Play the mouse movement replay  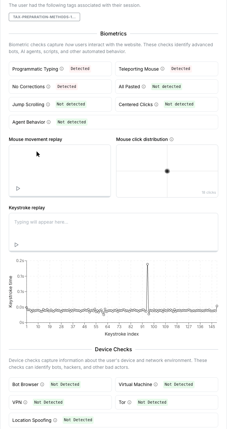tap(18, 188)
